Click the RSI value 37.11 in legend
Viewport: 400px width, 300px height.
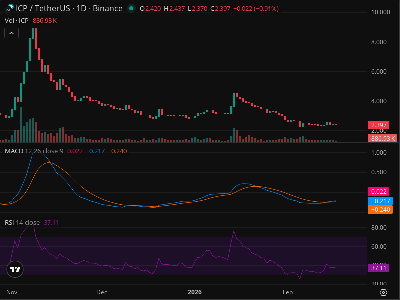coord(51,222)
